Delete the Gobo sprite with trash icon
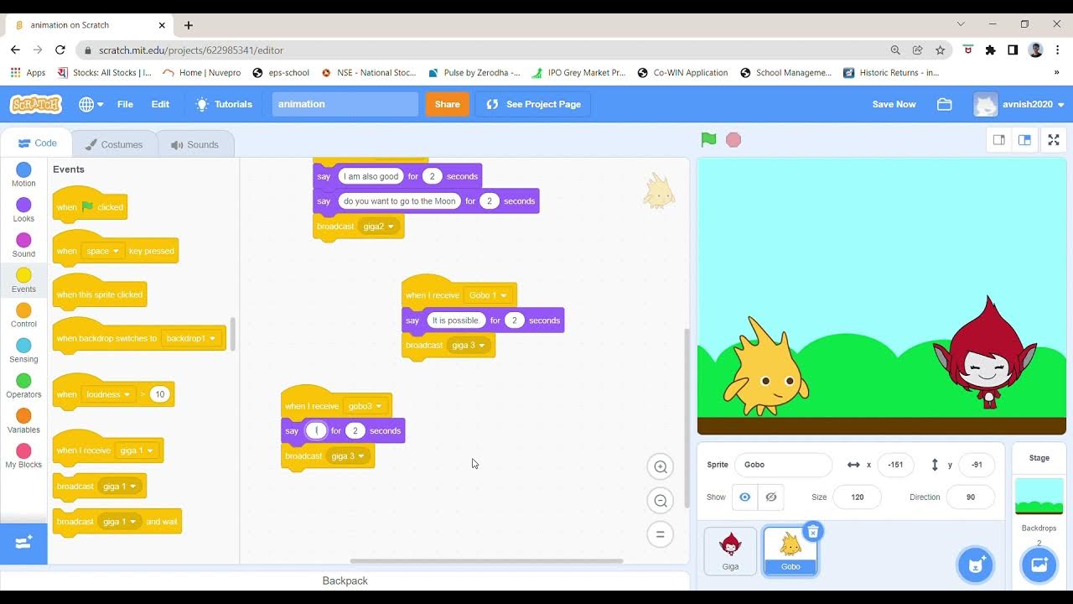 click(813, 532)
